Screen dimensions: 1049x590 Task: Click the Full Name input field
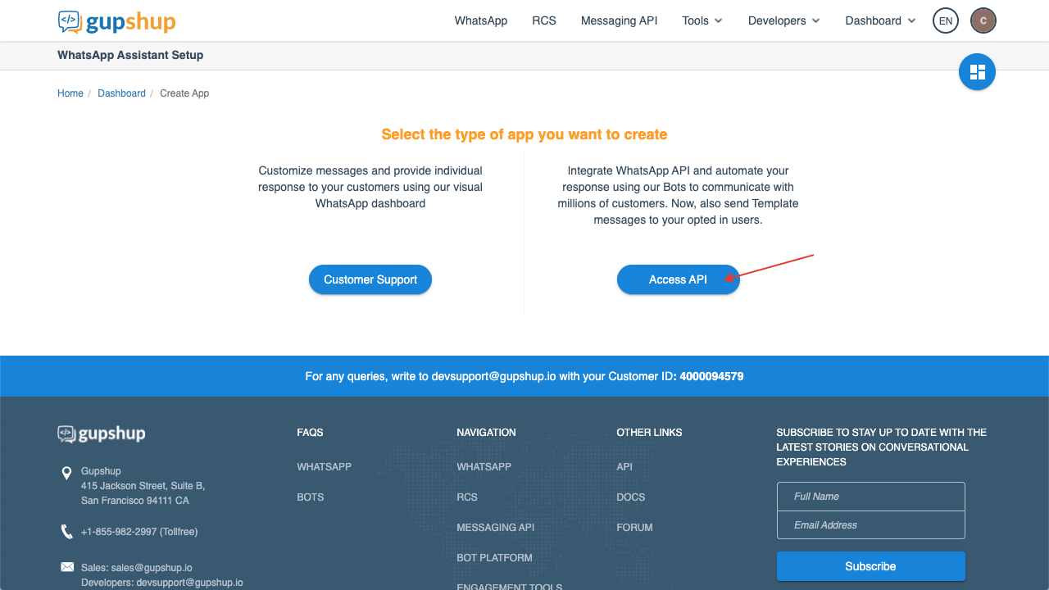click(870, 497)
